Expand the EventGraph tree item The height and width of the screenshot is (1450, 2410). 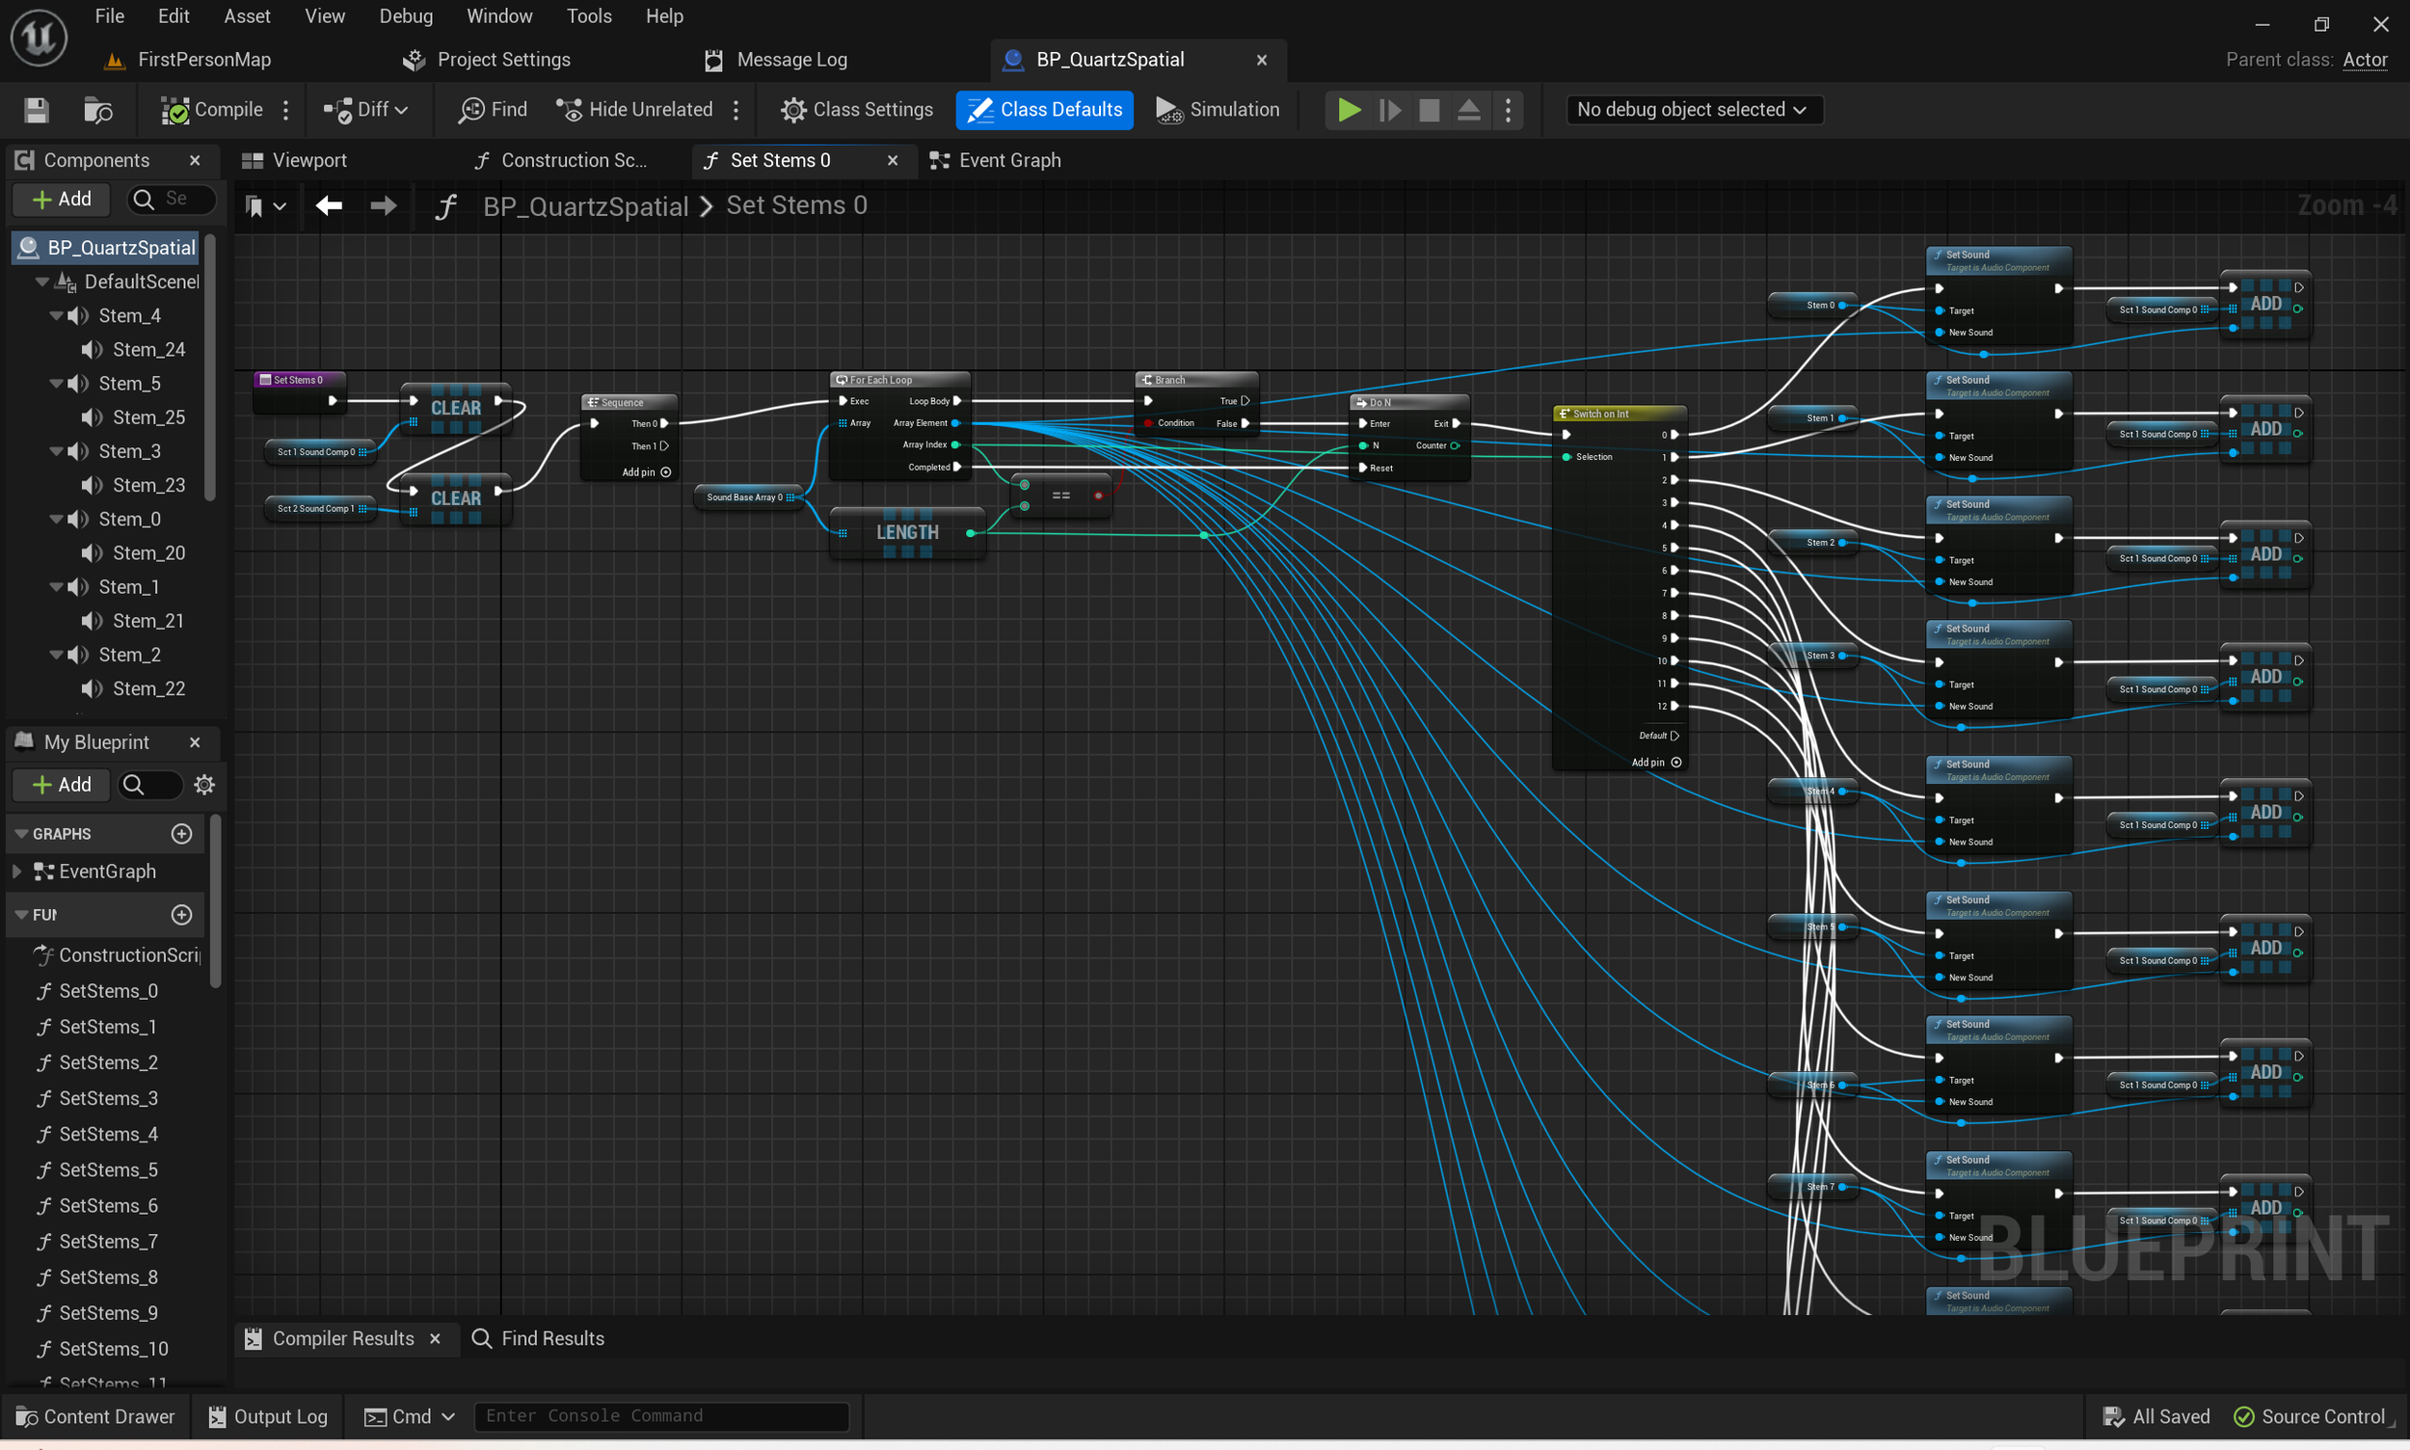pos(16,871)
